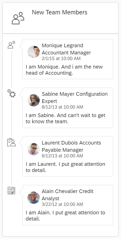
Task: Select the 2/1/15 at 10:00 AM timestamp
Action: tap(61, 59)
